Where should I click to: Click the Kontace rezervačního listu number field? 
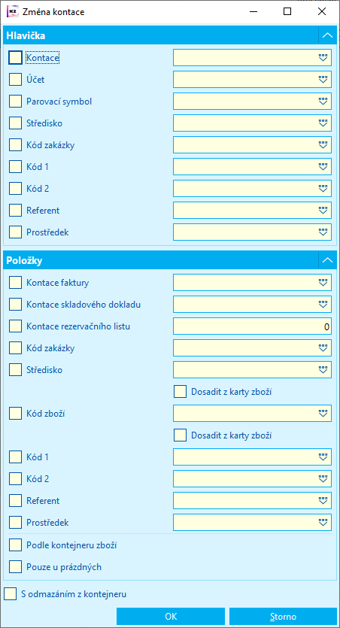point(252,326)
